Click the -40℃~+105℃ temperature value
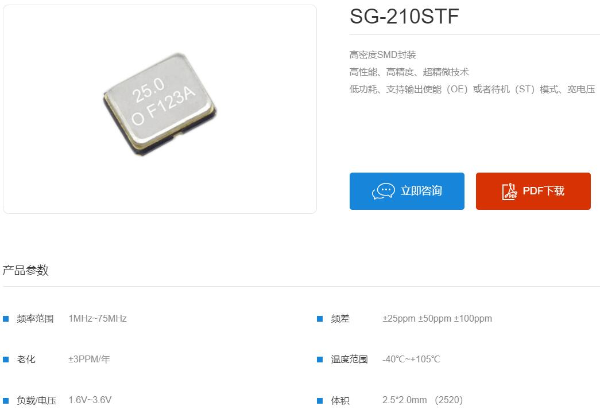This screenshot has width=600, height=414. (411, 360)
